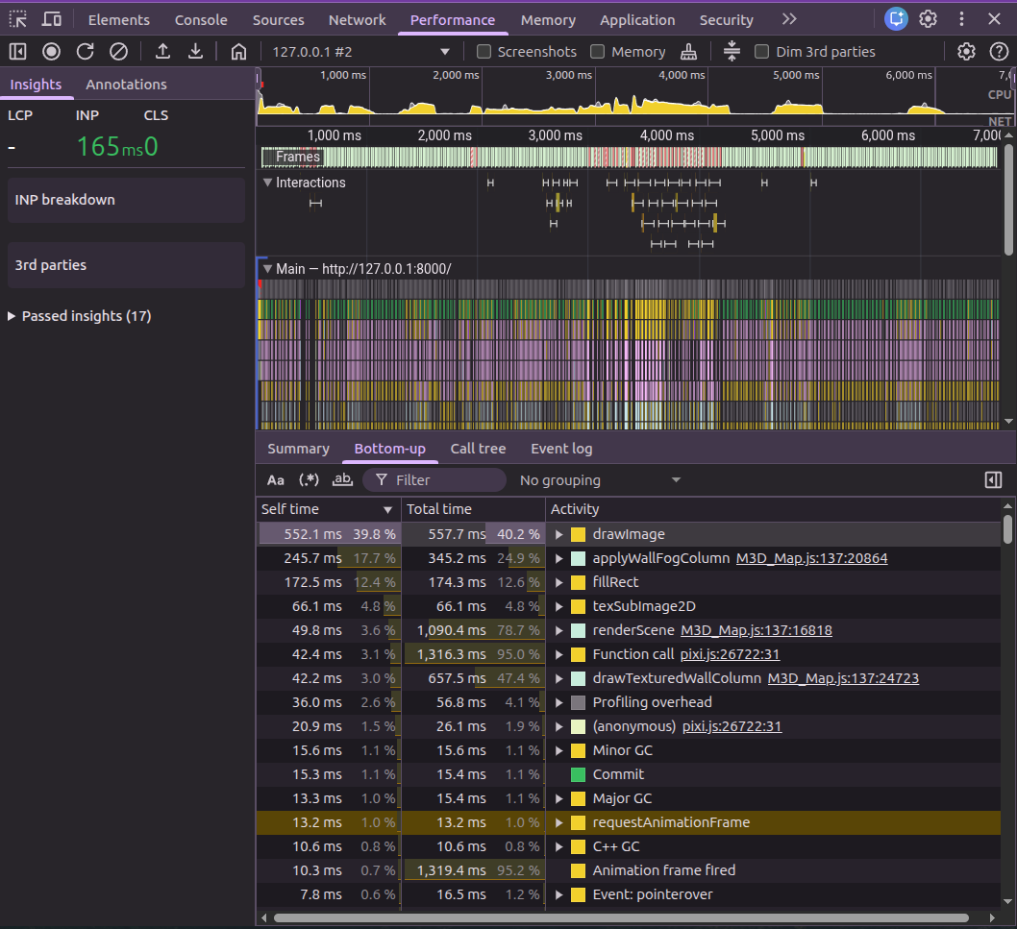Show more tabs with the double chevron
The image size is (1017, 929).
tap(788, 19)
